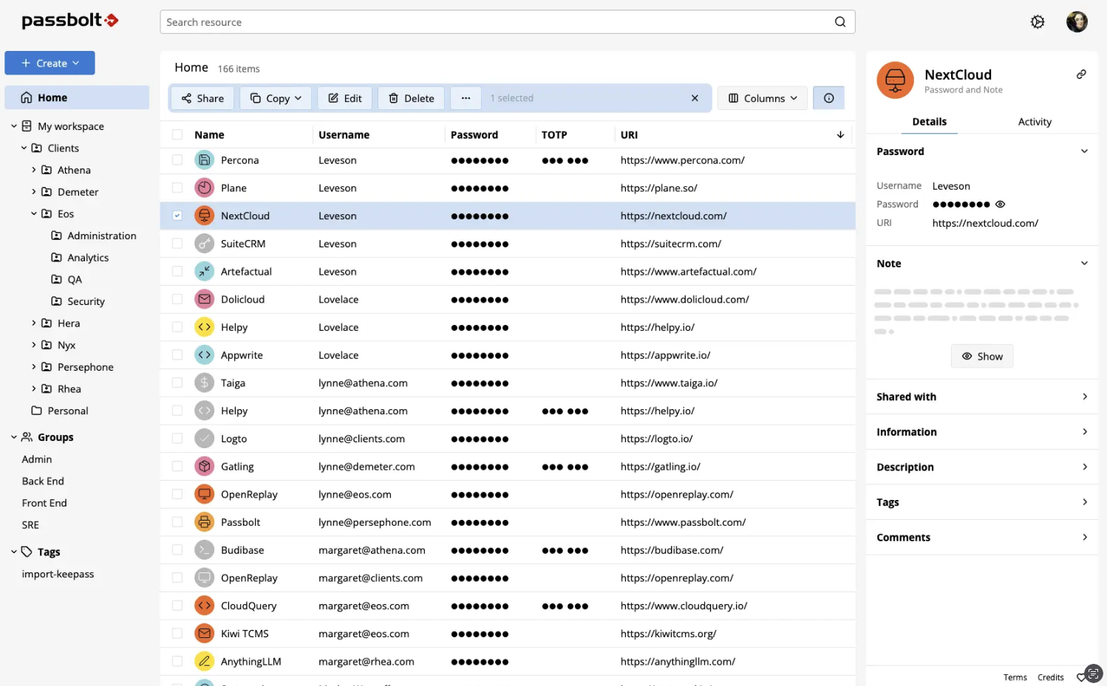Open the Copy dropdown menu
The height and width of the screenshot is (686, 1107).
pyautogui.click(x=276, y=98)
